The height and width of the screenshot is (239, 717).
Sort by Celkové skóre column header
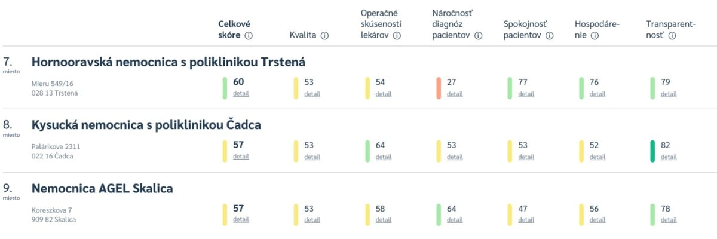point(234,30)
